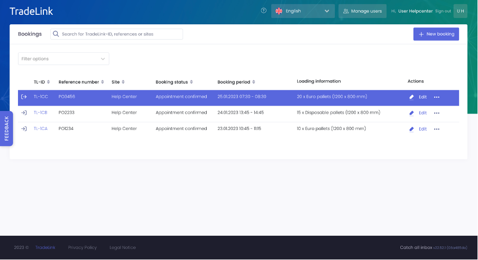The height and width of the screenshot is (260, 478).
Task: Open the Feedback side tab
Action: [x=6, y=128]
